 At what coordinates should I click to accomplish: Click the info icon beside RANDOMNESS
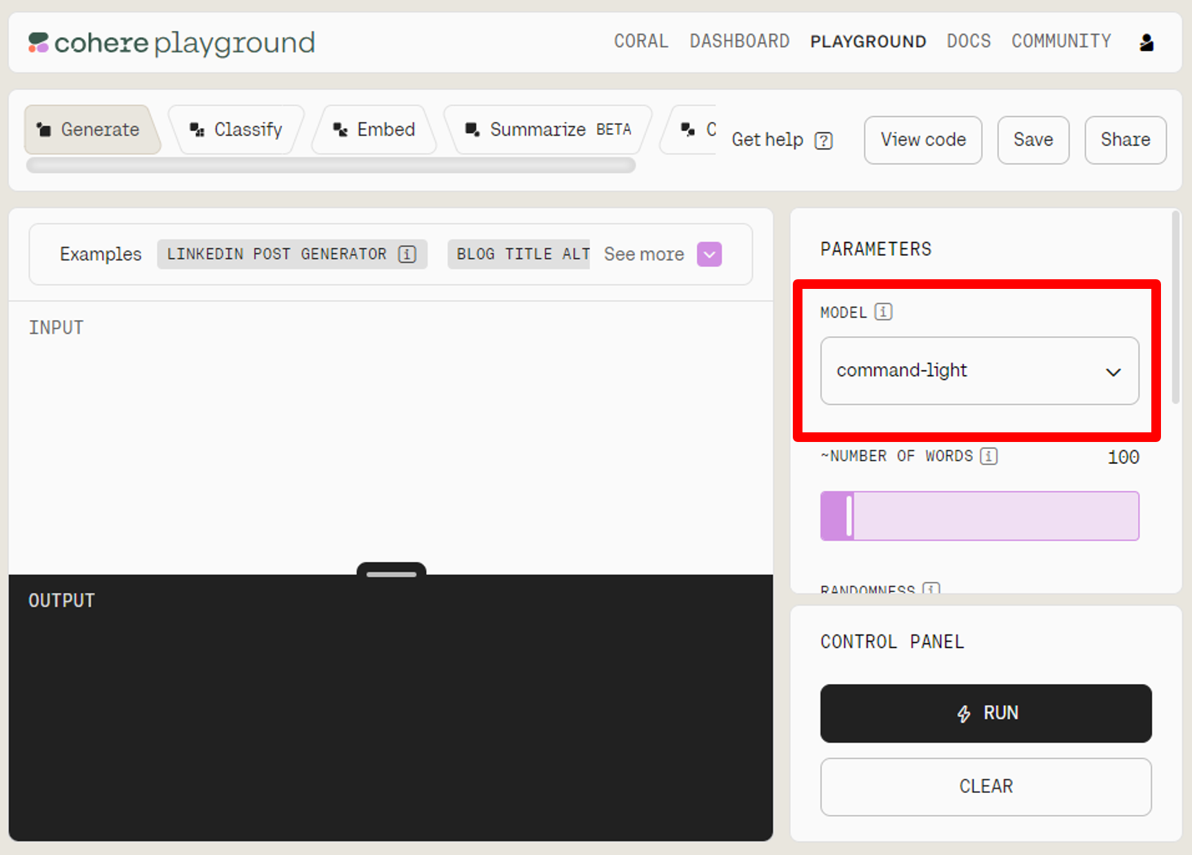pyautogui.click(x=931, y=588)
